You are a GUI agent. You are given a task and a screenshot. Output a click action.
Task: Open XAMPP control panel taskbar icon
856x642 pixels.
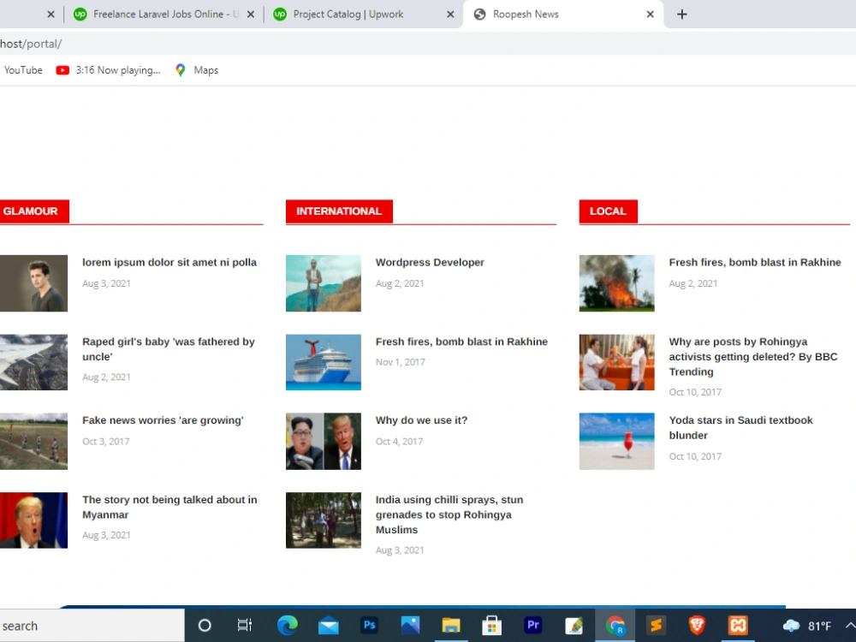pyautogui.click(x=738, y=625)
